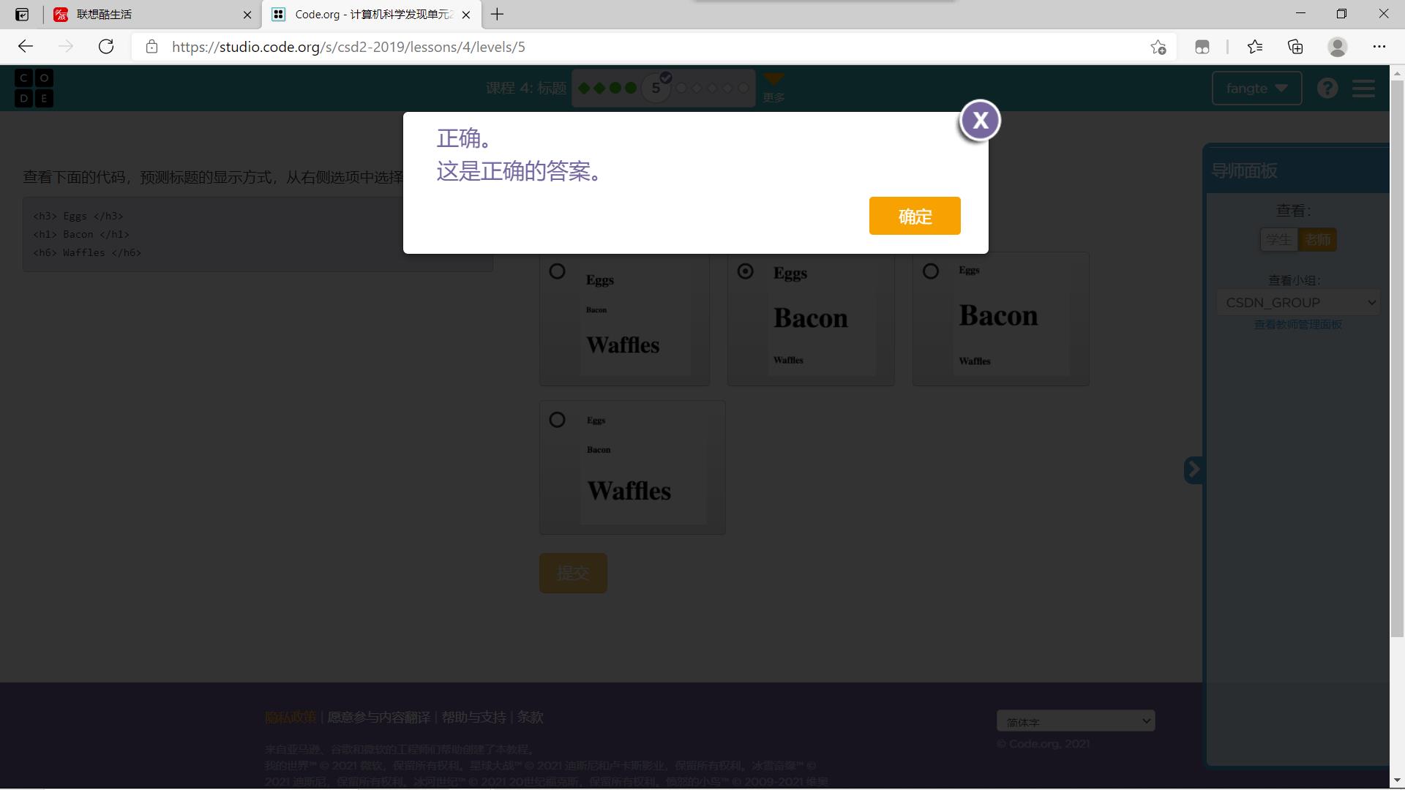Image resolution: width=1405 pixels, height=790 pixels.
Task: Collapse the teacher panel with the arrow
Action: (x=1194, y=470)
